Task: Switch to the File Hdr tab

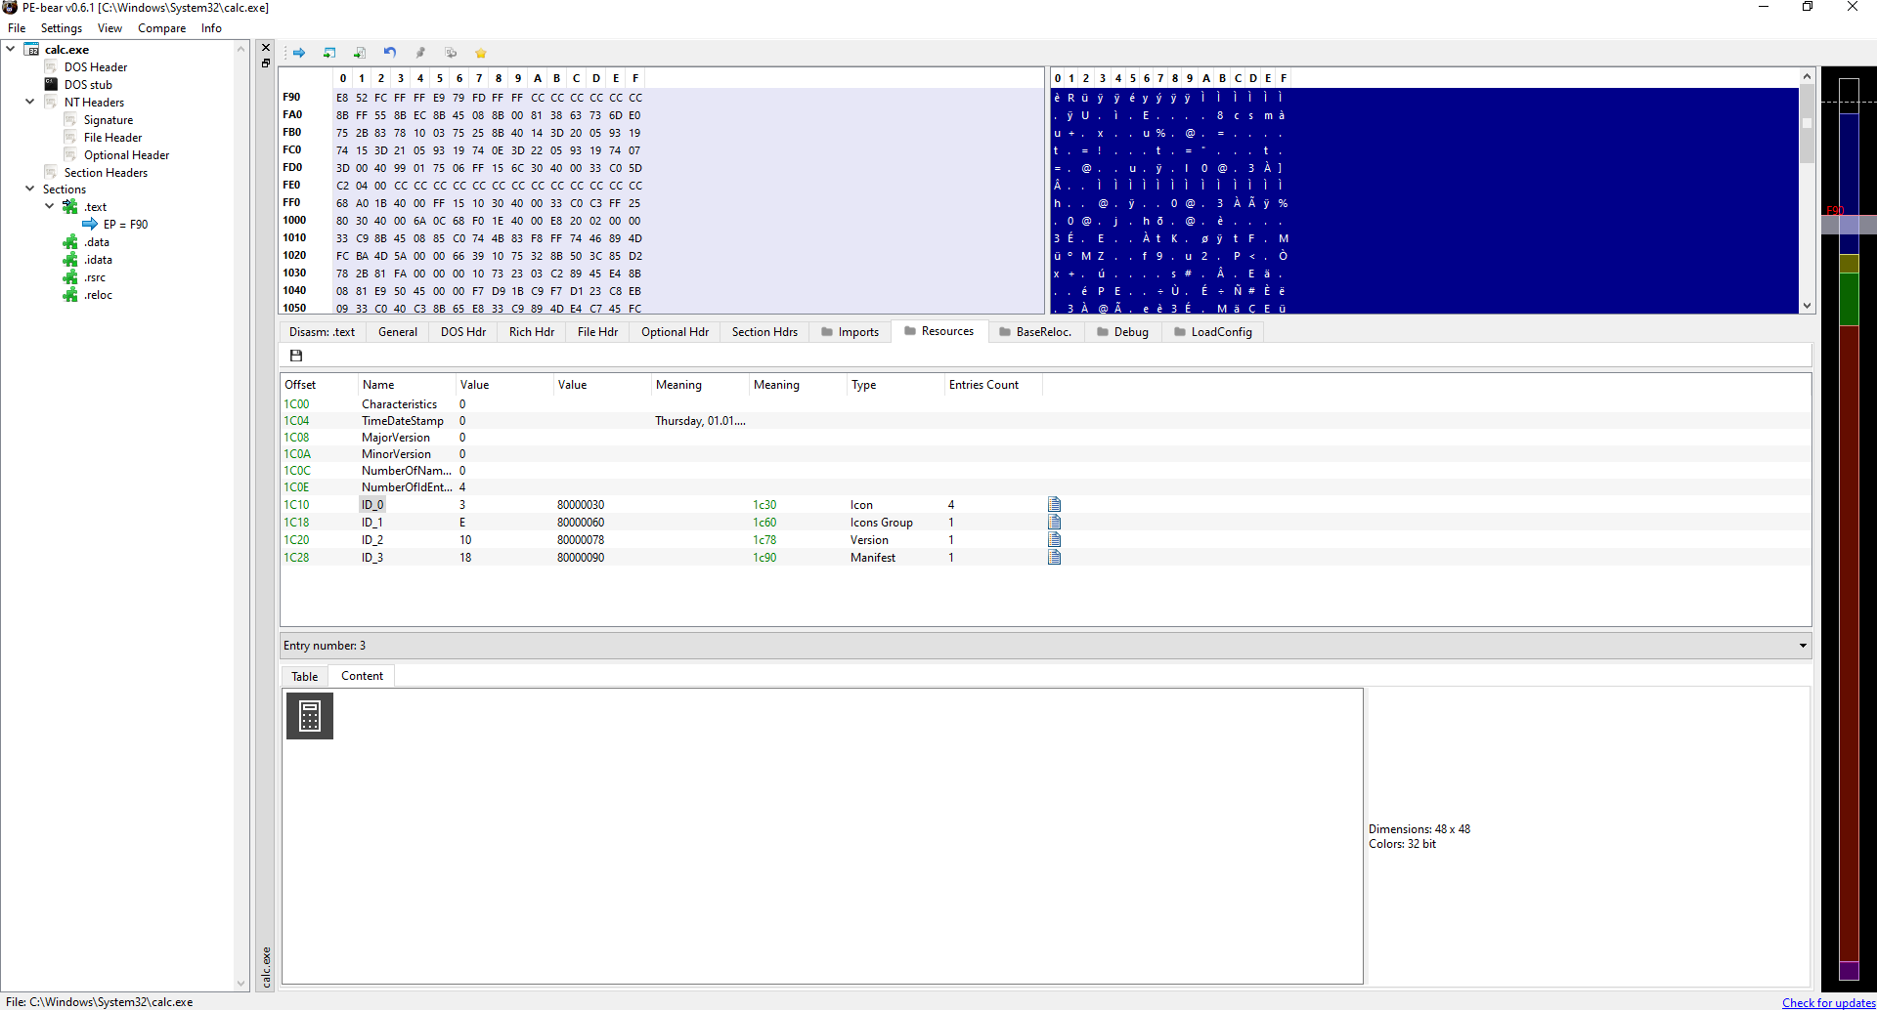Action: click(597, 332)
